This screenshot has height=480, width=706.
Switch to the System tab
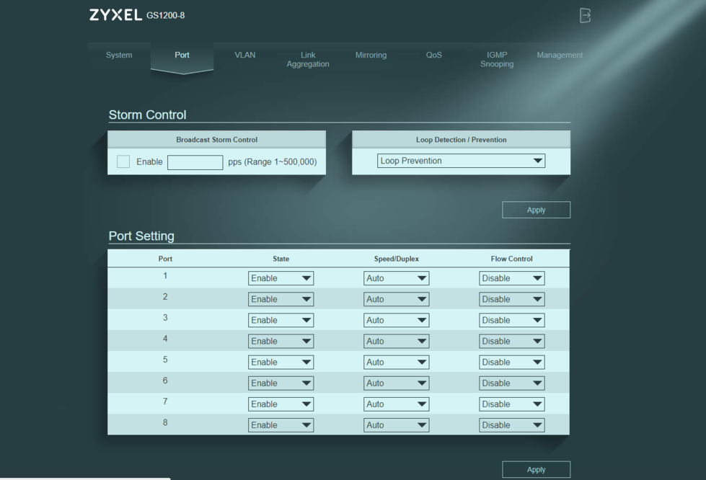(x=119, y=55)
